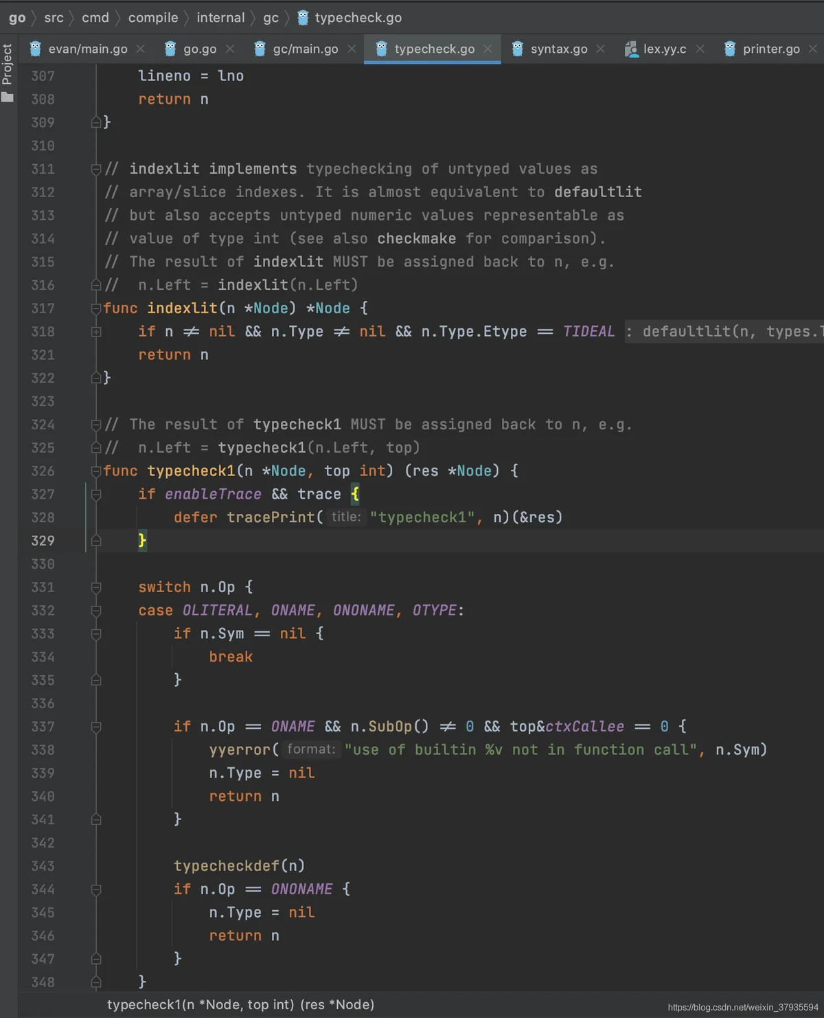Click the 'title:' parameter hint on line 328
The image size is (824, 1018).
coord(346,517)
